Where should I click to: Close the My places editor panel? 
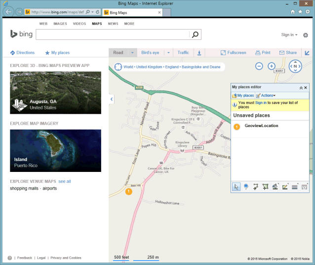click(306, 88)
